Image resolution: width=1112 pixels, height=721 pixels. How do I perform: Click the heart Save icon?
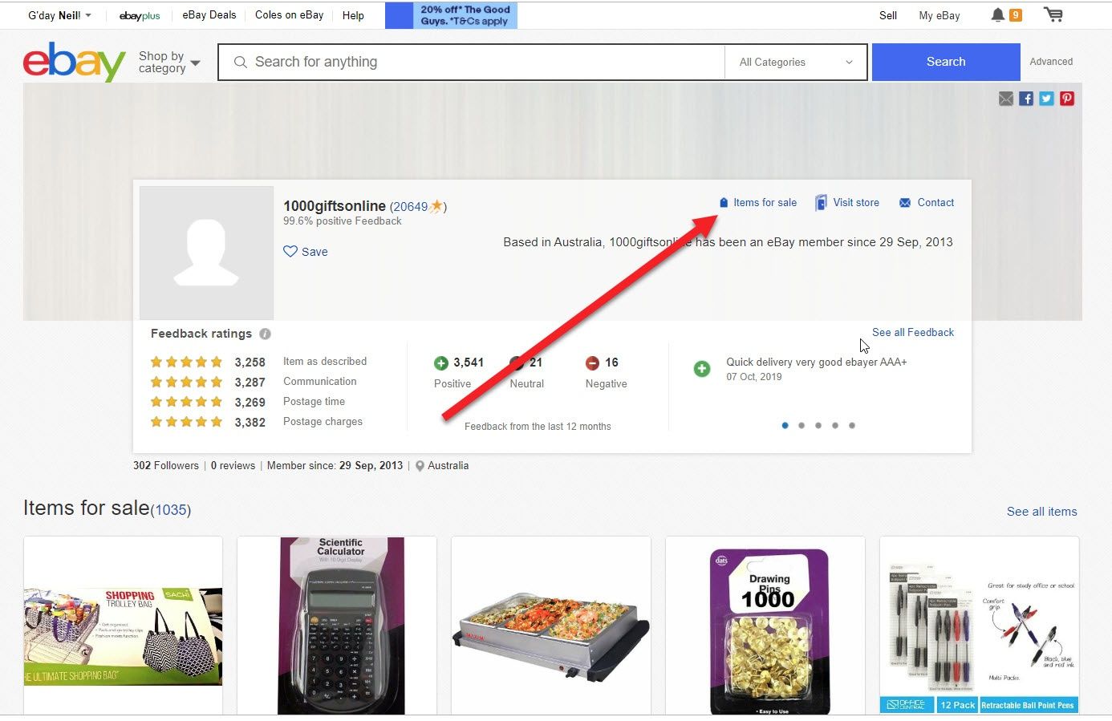click(290, 251)
